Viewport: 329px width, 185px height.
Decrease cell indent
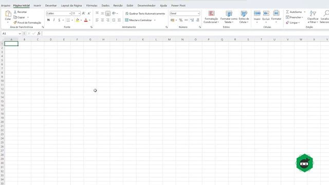point(114,20)
